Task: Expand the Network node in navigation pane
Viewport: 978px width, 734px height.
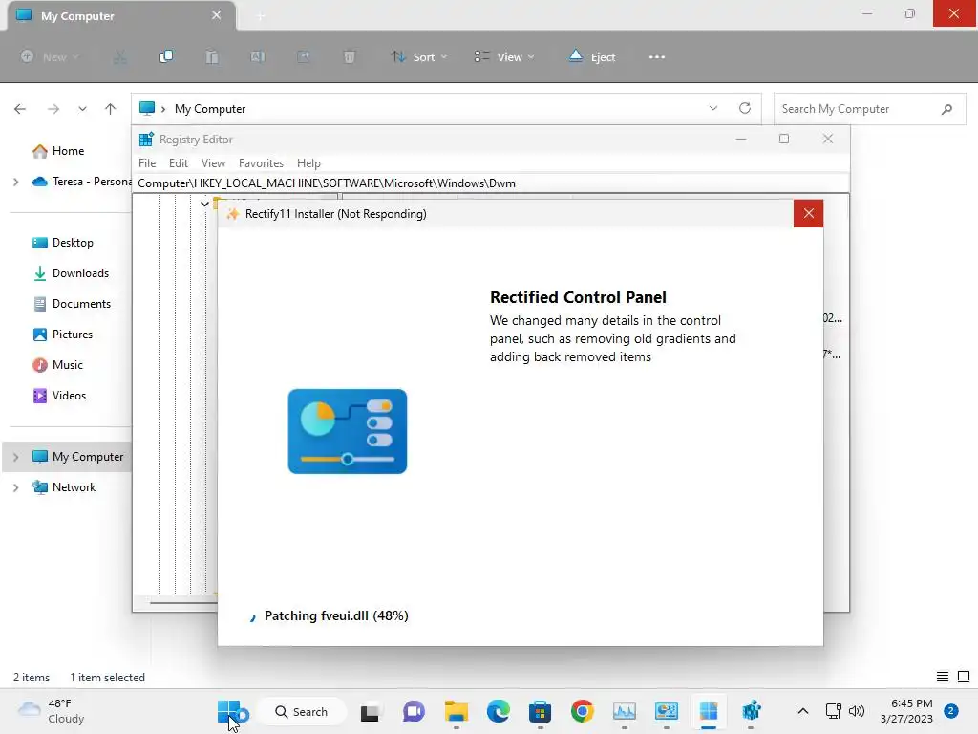Action: [15, 487]
